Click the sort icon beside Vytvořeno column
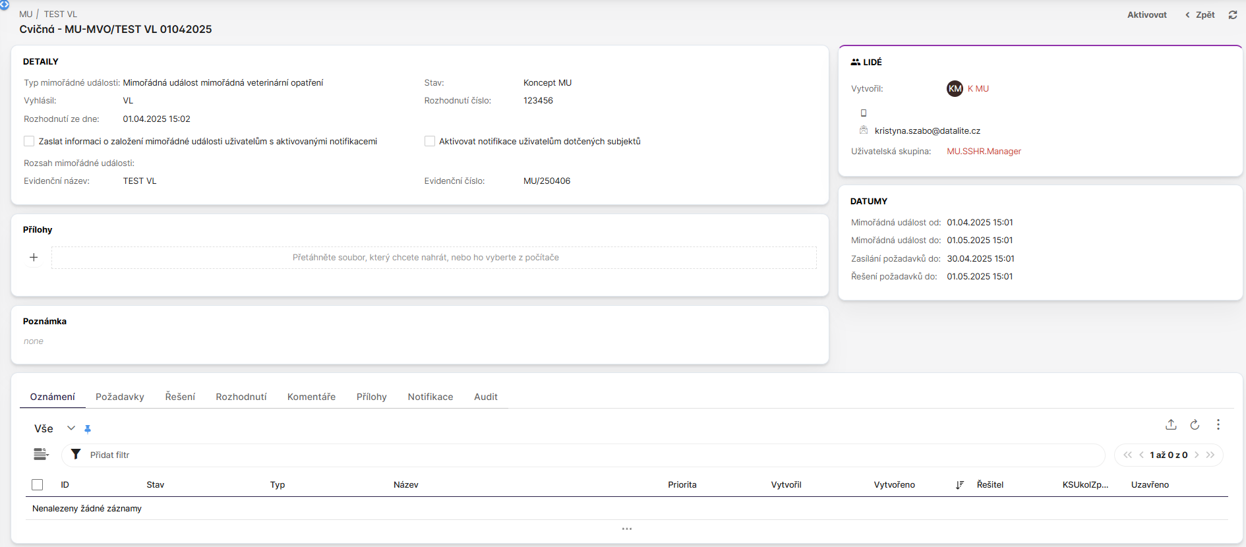 [x=959, y=485]
